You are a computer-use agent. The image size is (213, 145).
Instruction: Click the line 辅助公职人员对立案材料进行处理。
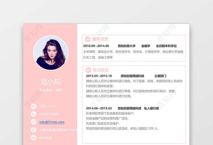(x=109, y=96)
